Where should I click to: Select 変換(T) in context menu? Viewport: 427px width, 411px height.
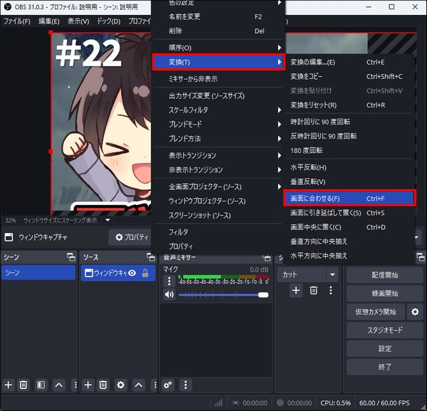[x=218, y=63]
